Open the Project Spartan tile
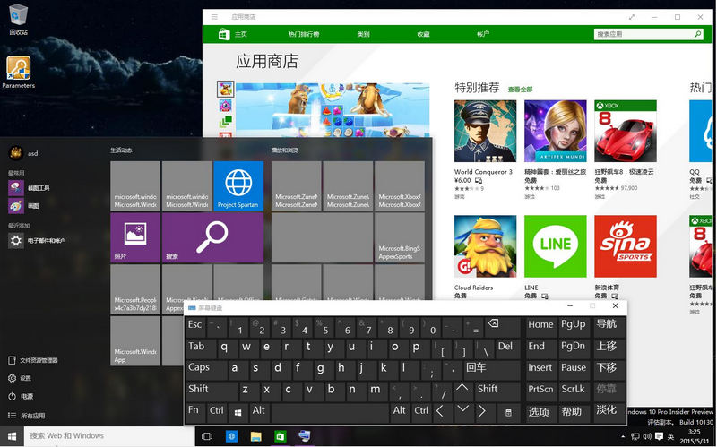The height and width of the screenshot is (447, 717). 238,185
